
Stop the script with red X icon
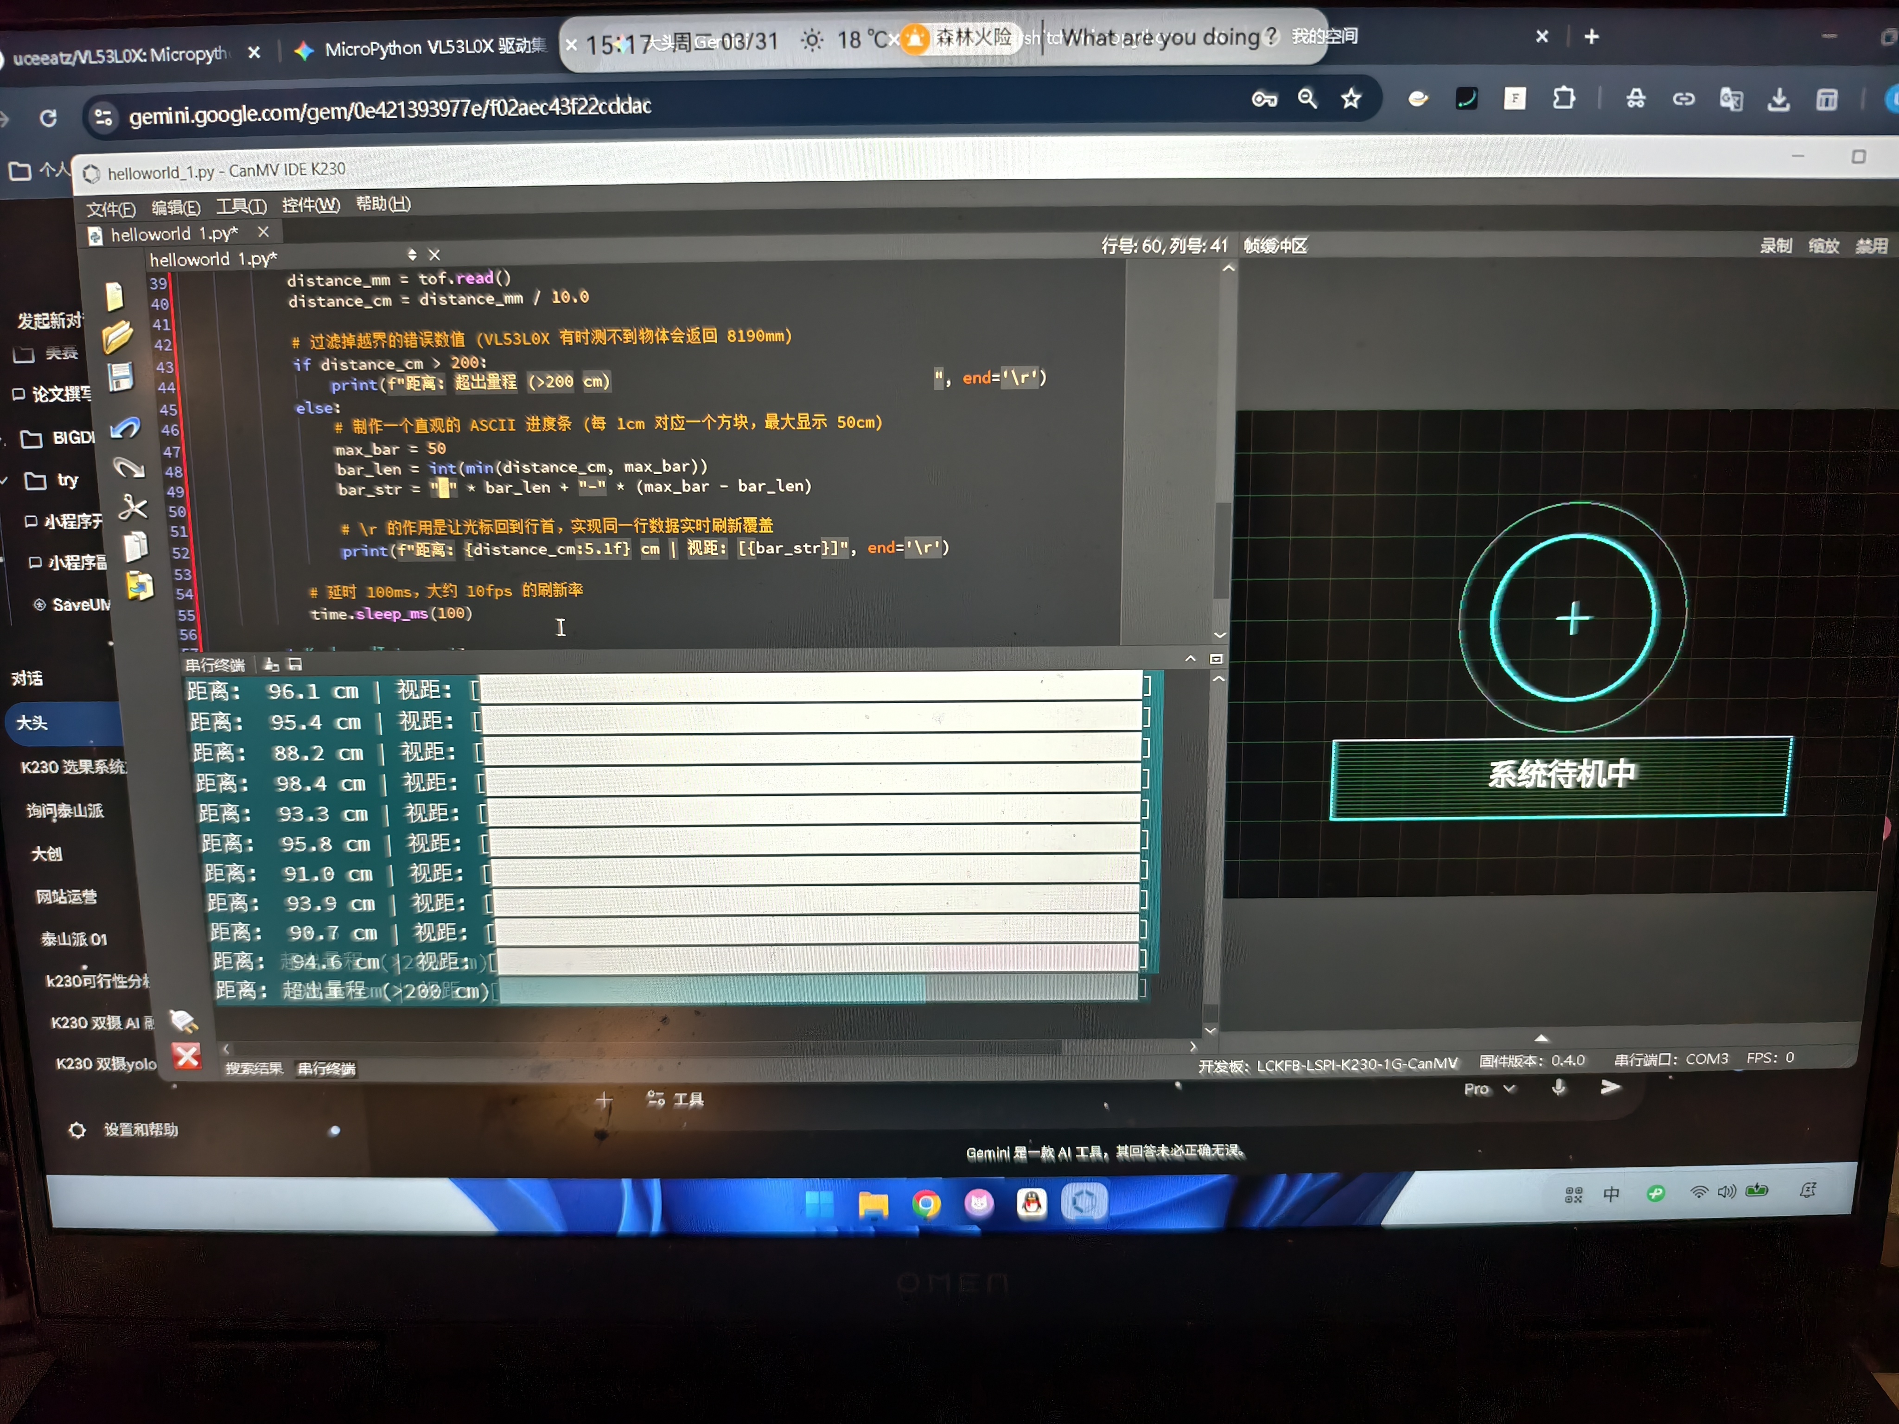(186, 1055)
